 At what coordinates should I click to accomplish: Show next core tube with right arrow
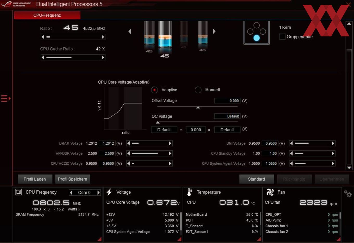(x=214, y=31)
